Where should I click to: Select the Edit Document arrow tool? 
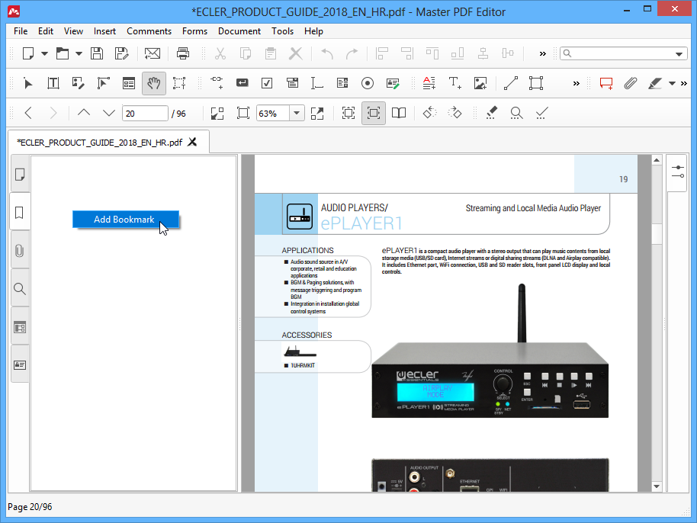point(28,84)
